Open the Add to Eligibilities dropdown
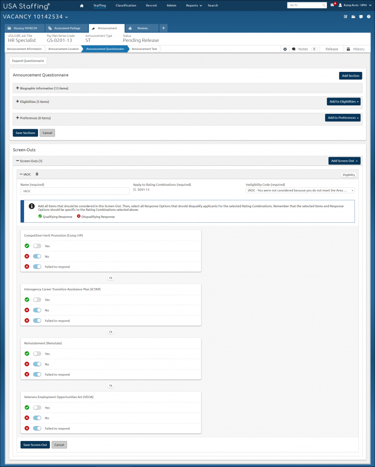Screen dimensions: 375x467 pyautogui.click(x=343, y=101)
